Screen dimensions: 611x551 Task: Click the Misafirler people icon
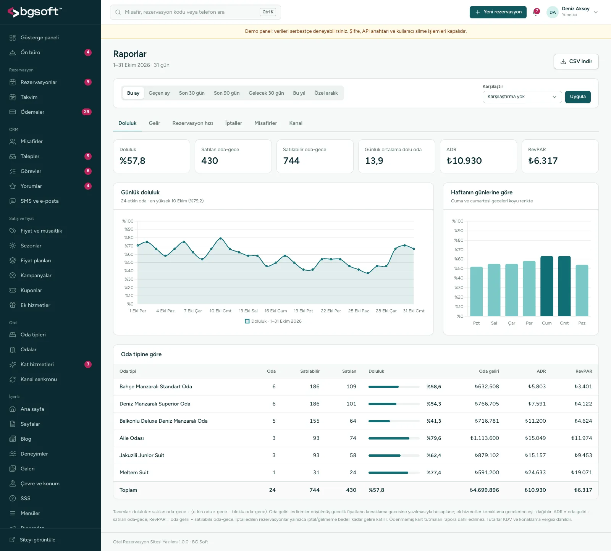(13, 142)
